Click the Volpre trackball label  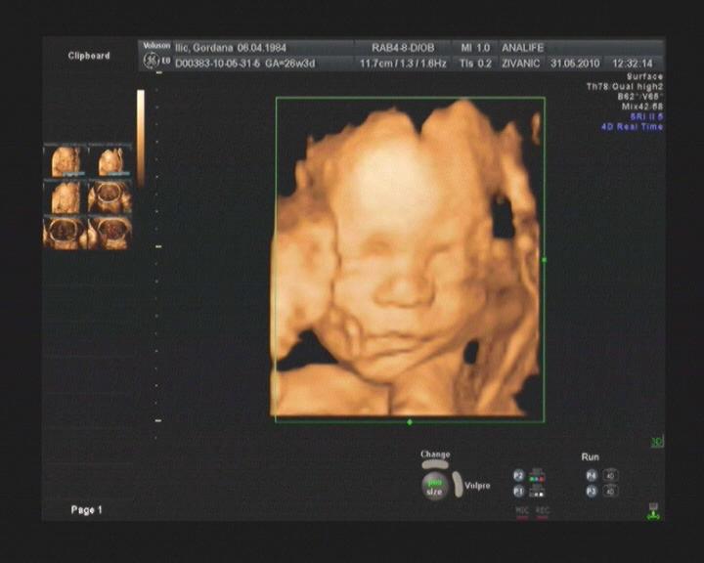pos(477,486)
